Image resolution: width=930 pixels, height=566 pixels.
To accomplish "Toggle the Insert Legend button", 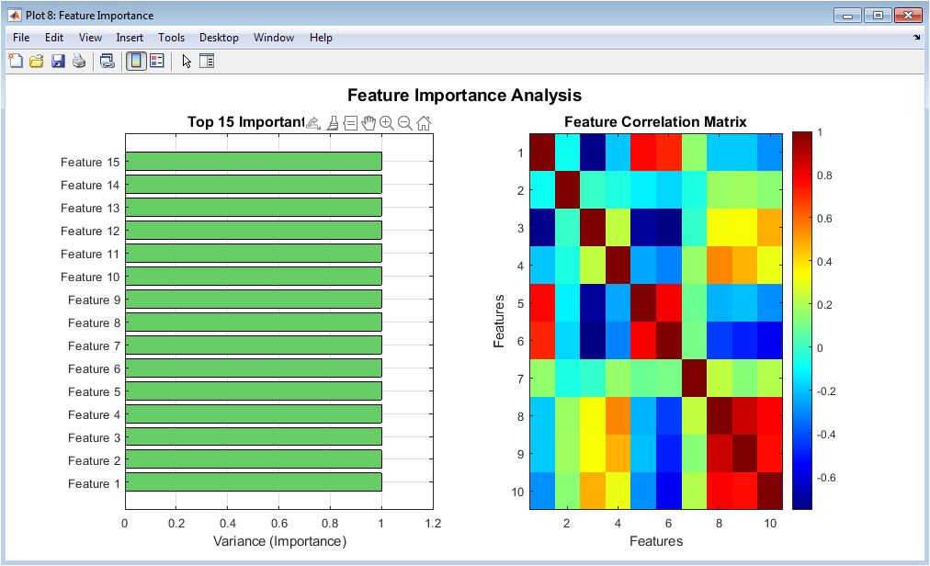I will tap(157, 62).
